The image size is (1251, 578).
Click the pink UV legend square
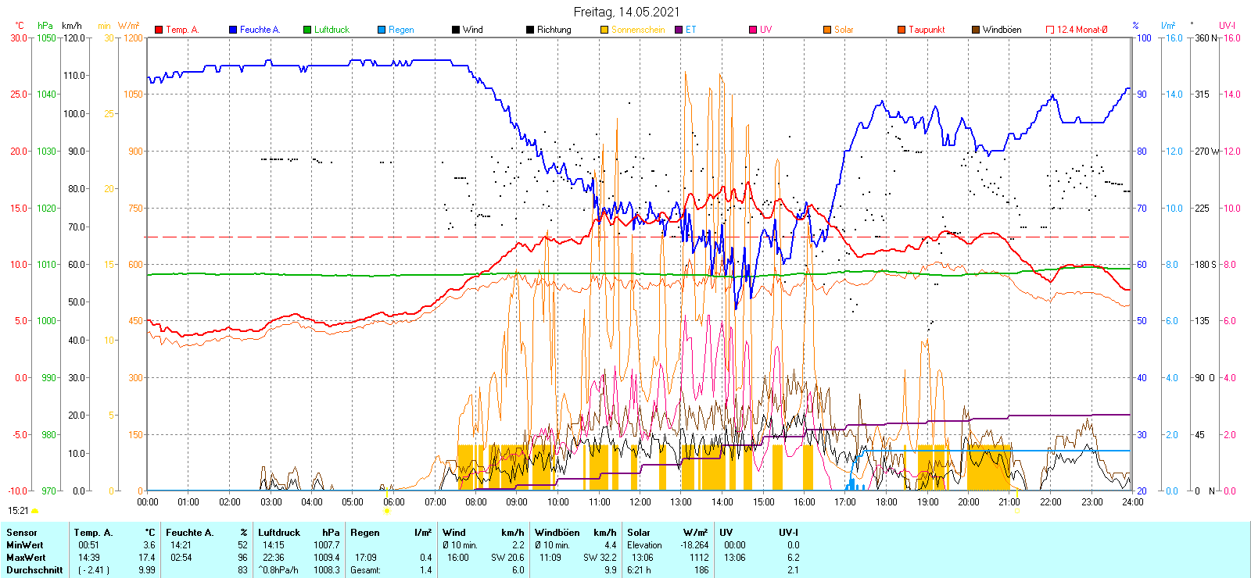pos(753,30)
